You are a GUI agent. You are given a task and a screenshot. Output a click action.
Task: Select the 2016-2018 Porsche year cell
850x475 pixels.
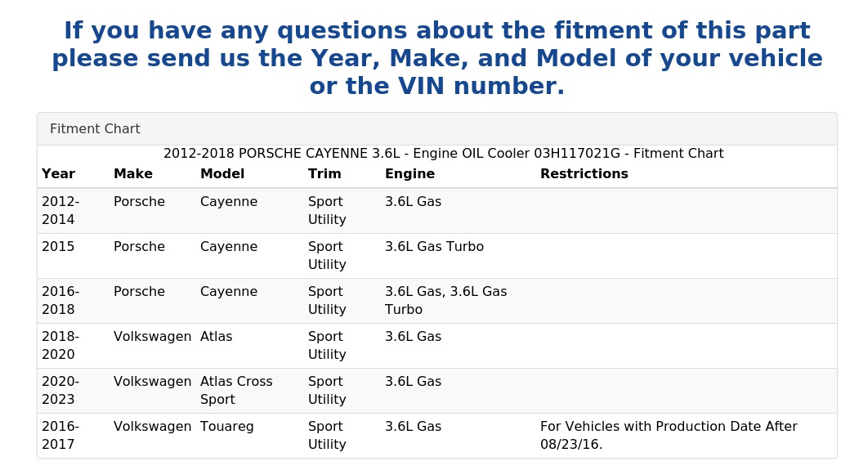tap(60, 300)
